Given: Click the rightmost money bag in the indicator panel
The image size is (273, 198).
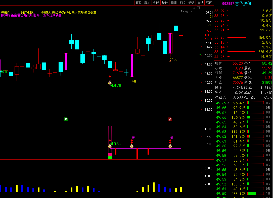Looking at the screenshot, I should (x=170, y=146).
